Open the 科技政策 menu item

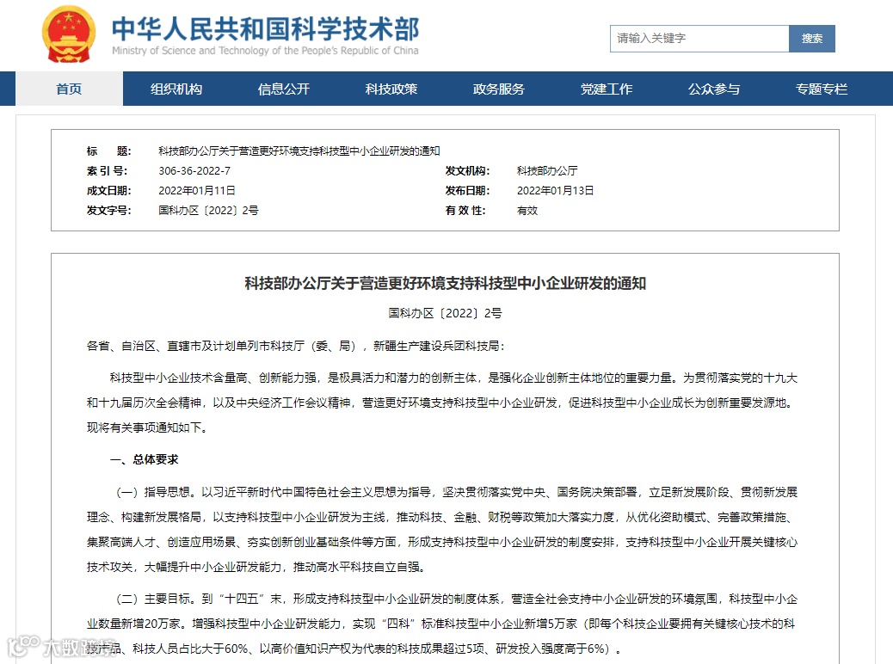pos(391,89)
